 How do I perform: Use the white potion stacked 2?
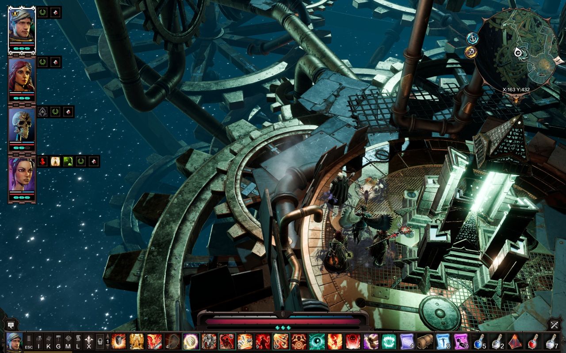[x=497, y=342]
